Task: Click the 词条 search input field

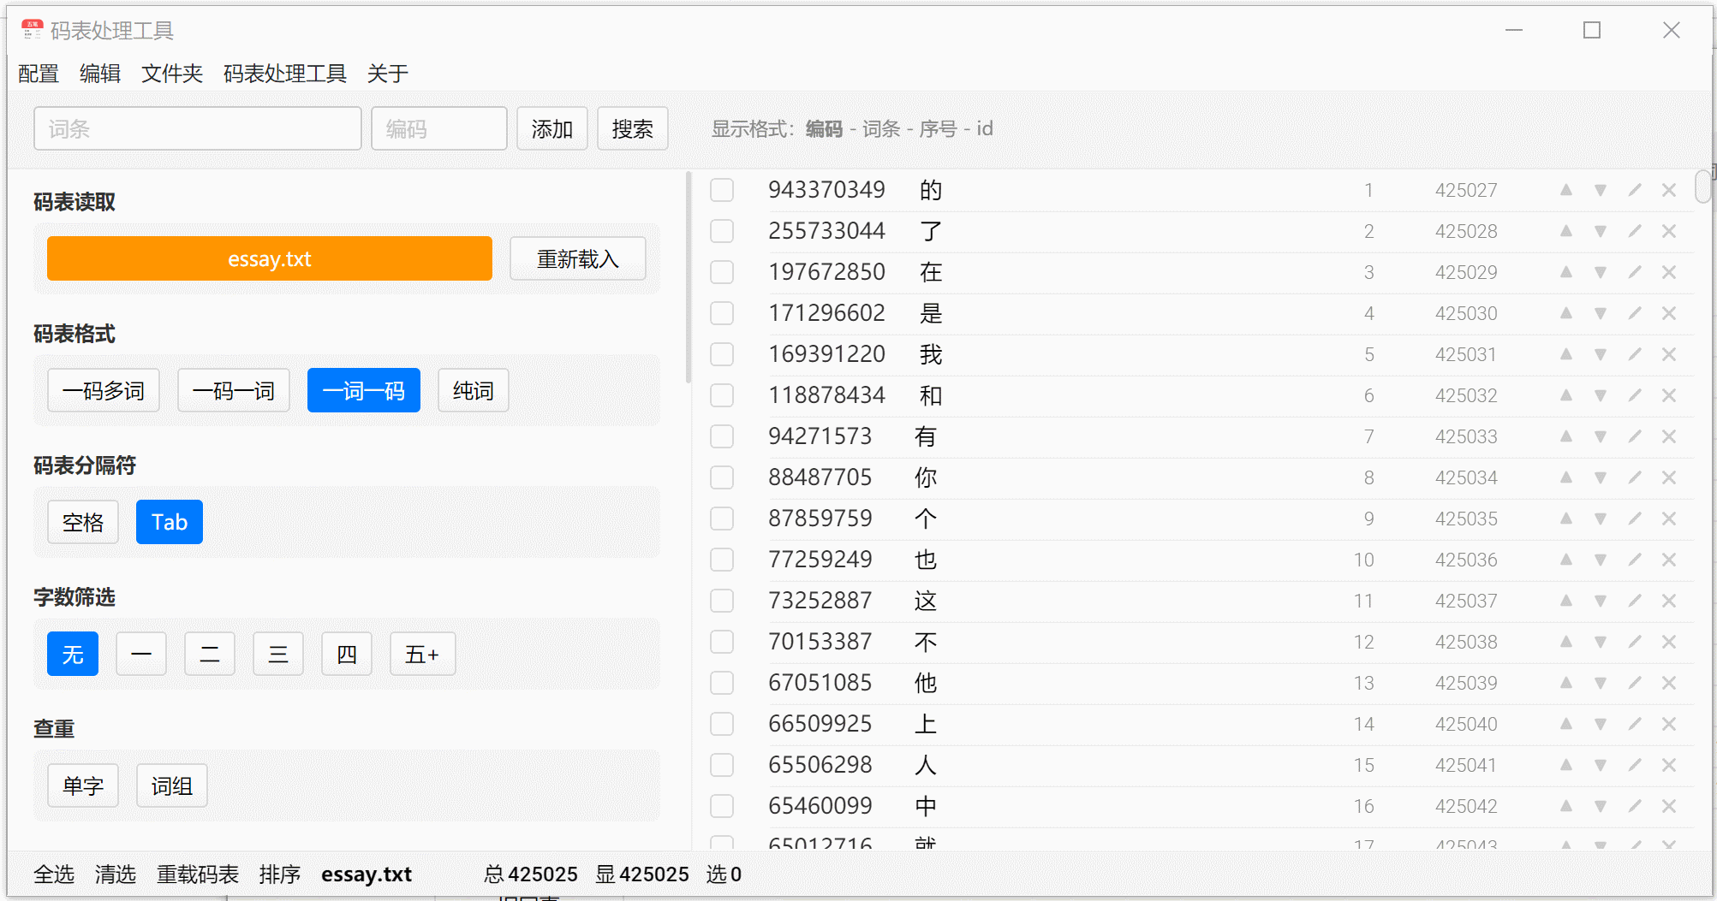Action: 197,128
